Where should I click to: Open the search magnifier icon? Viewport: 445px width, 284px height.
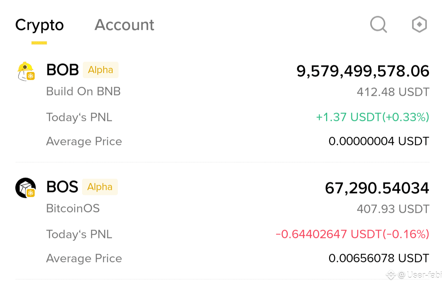(379, 25)
